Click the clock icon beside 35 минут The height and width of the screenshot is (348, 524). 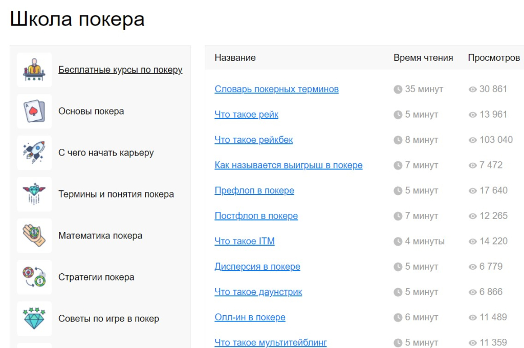[x=398, y=89]
